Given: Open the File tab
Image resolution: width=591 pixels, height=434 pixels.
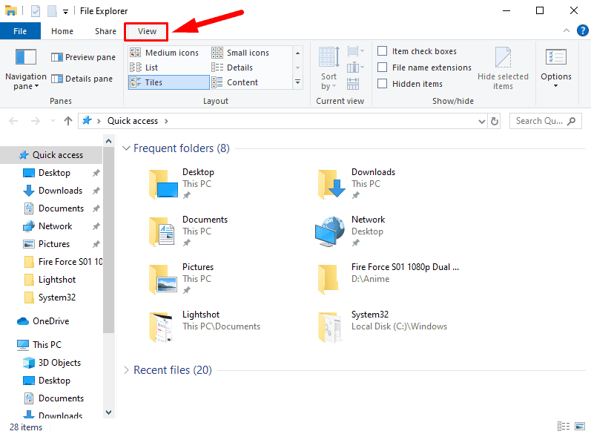Looking at the screenshot, I should pos(20,31).
